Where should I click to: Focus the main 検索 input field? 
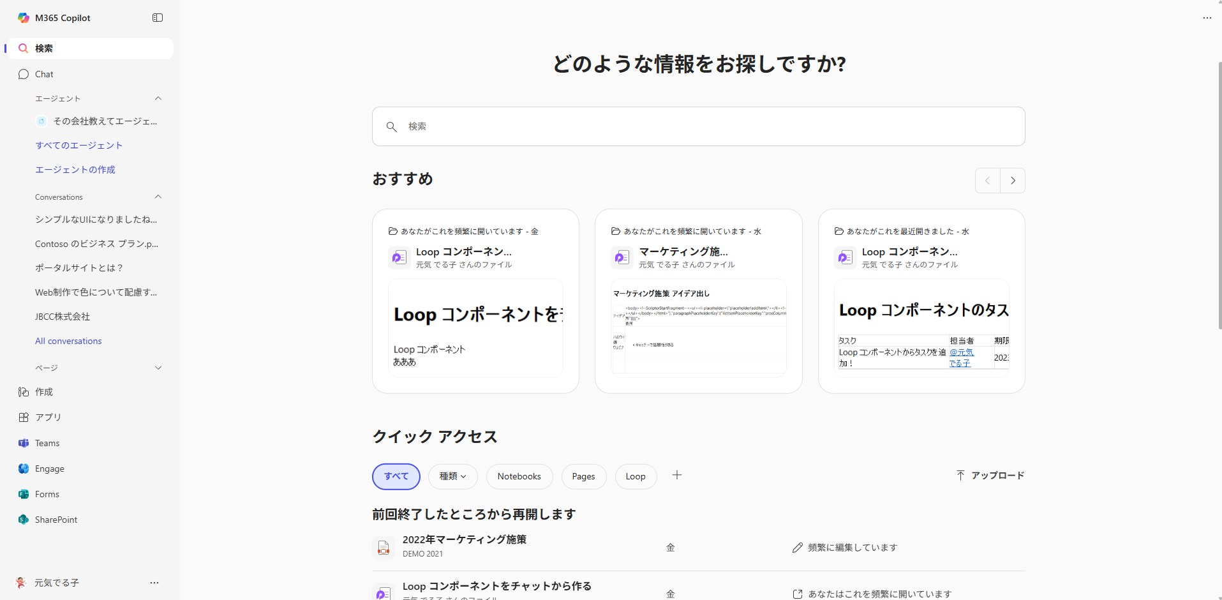tap(698, 126)
